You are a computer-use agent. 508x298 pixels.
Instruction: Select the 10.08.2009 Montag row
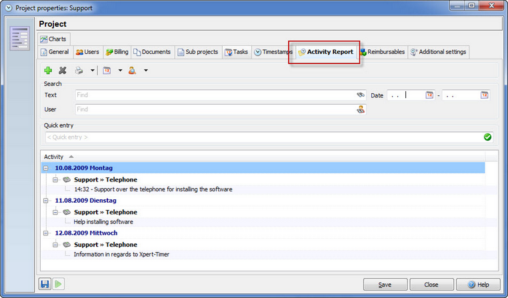263,168
